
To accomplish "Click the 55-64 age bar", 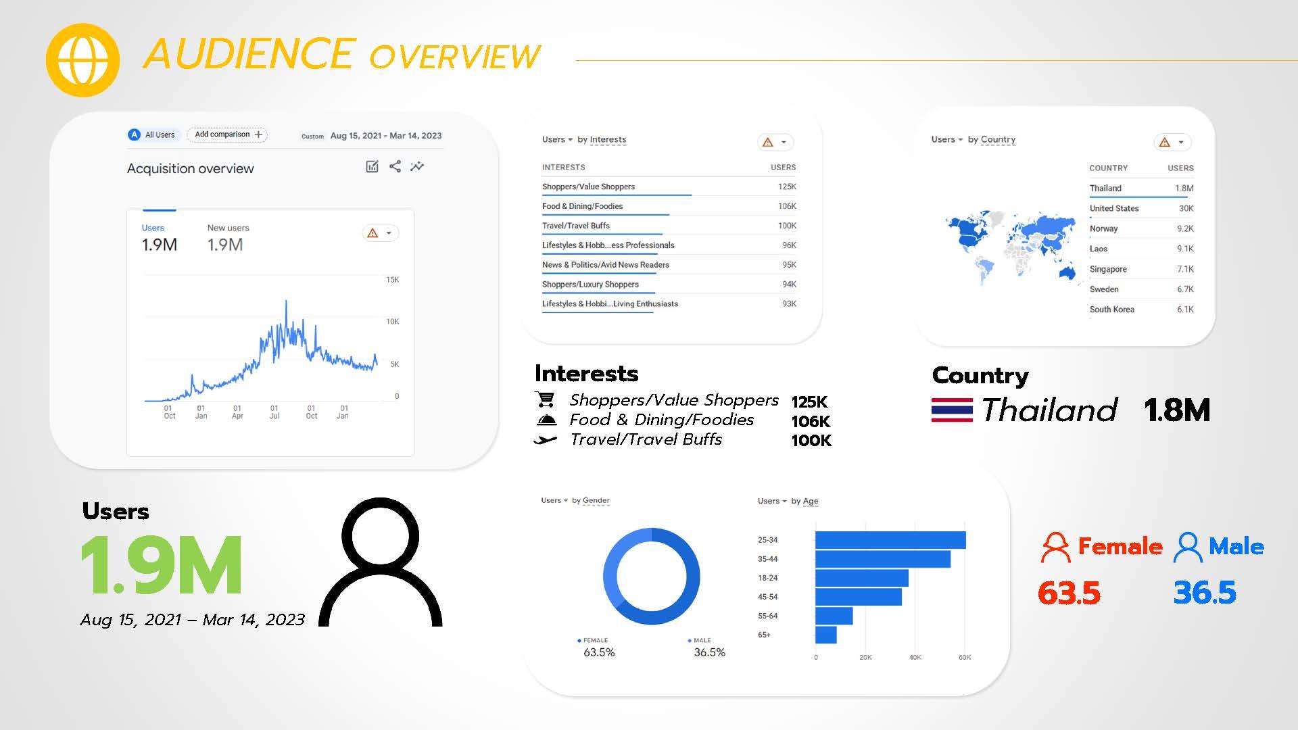I will [834, 616].
